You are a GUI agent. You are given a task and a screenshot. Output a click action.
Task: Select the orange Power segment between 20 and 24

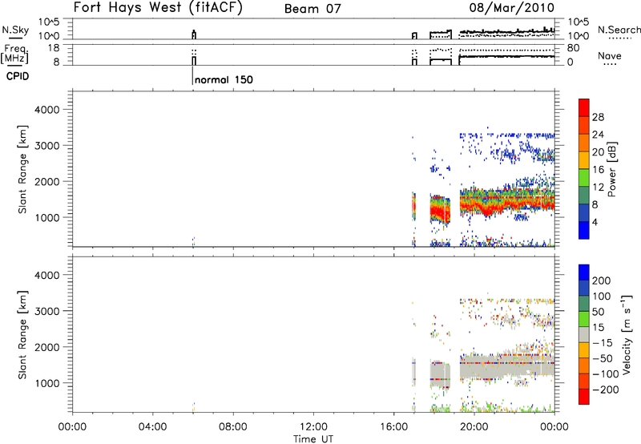point(584,143)
